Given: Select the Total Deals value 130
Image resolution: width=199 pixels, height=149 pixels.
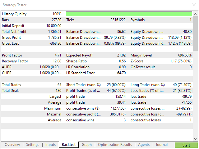Looking at the screenshot, I should coord(58,91).
